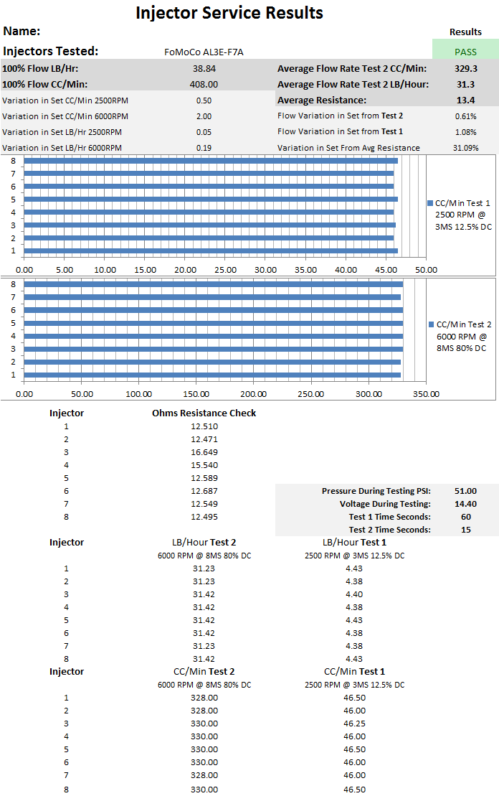The width and height of the screenshot is (499, 796).
Task: Click the blue legend swatch for CC/Min Test 2
Action: coord(432,324)
